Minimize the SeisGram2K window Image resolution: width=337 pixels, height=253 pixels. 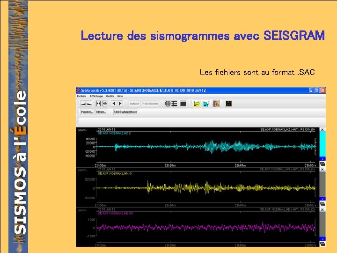312,90
